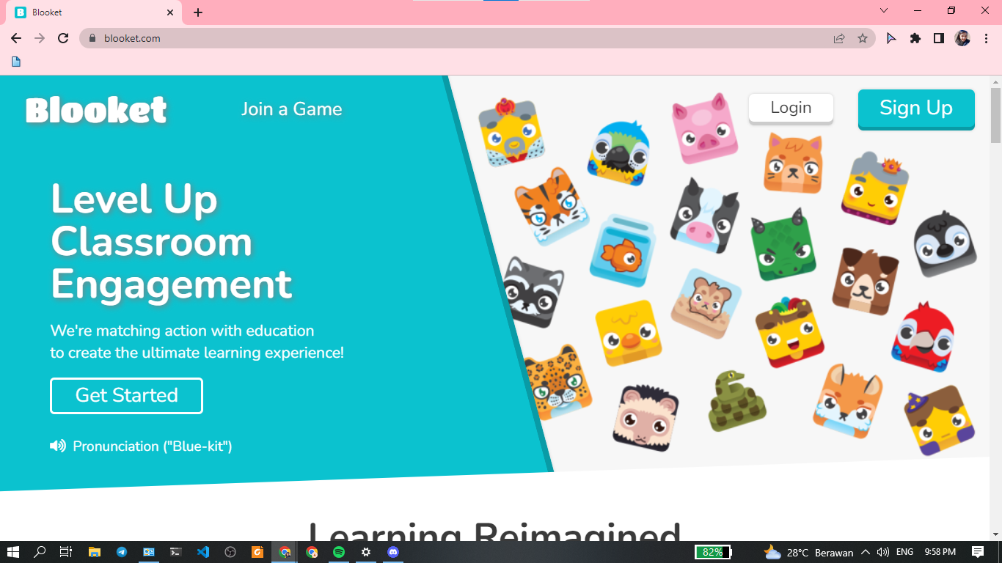Screen dimensions: 1002x563
Task: Click the goldfish bowl blook
Action: [x=621, y=251]
